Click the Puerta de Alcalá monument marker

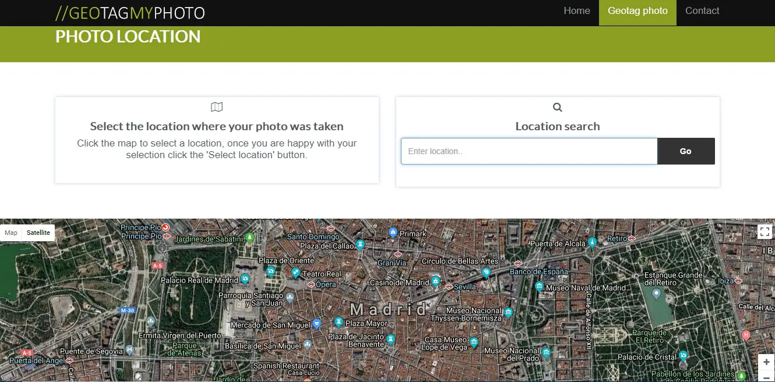(x=593, y=242)
